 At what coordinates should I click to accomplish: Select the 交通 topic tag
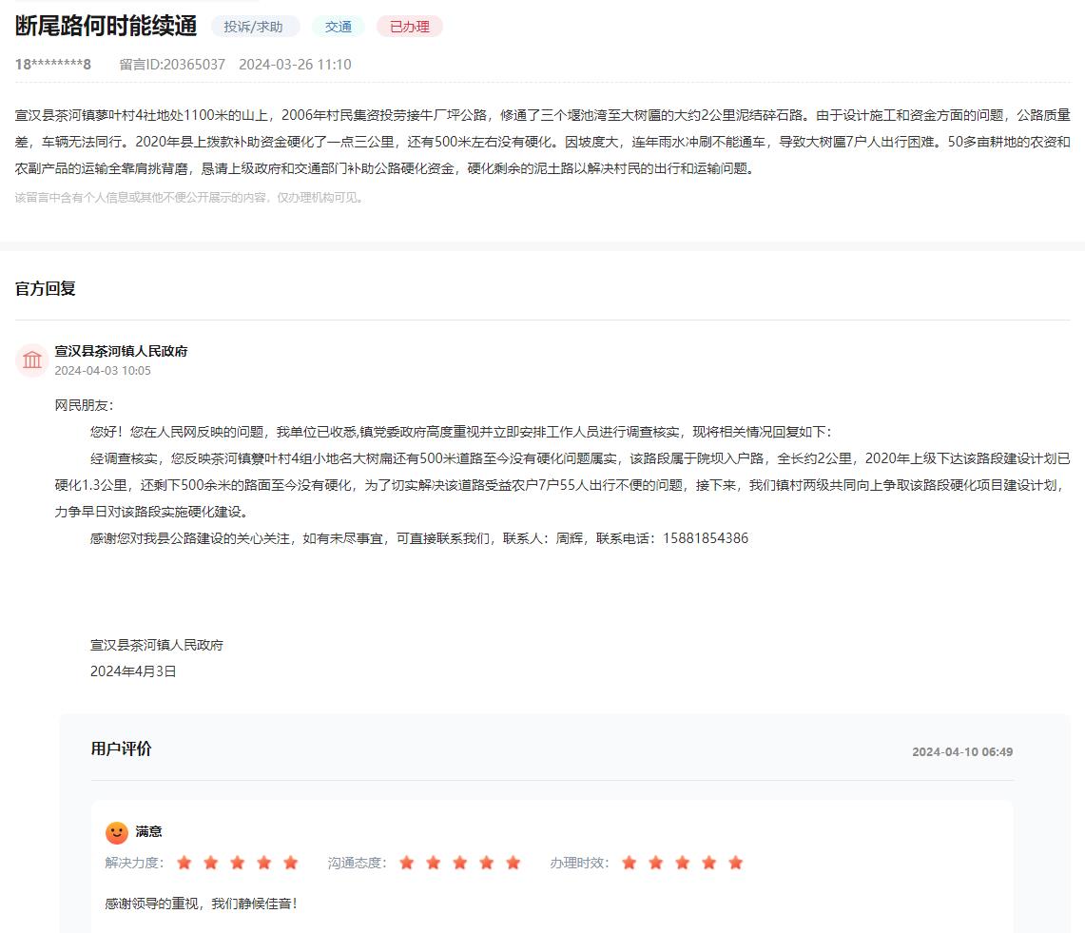[338, 27]
